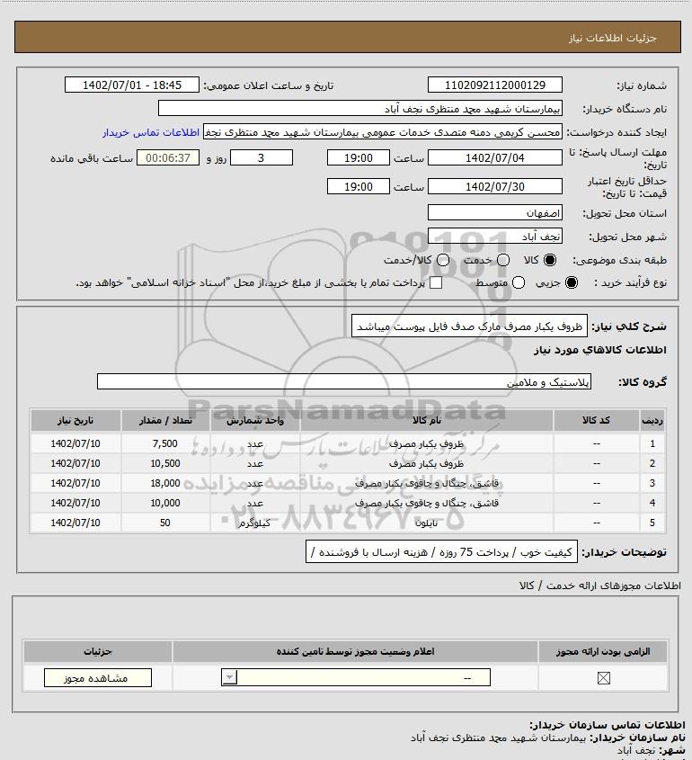Click the remaining time field 00:06:37
Viewport: 692px width, 760px height.
coord(167,158)
